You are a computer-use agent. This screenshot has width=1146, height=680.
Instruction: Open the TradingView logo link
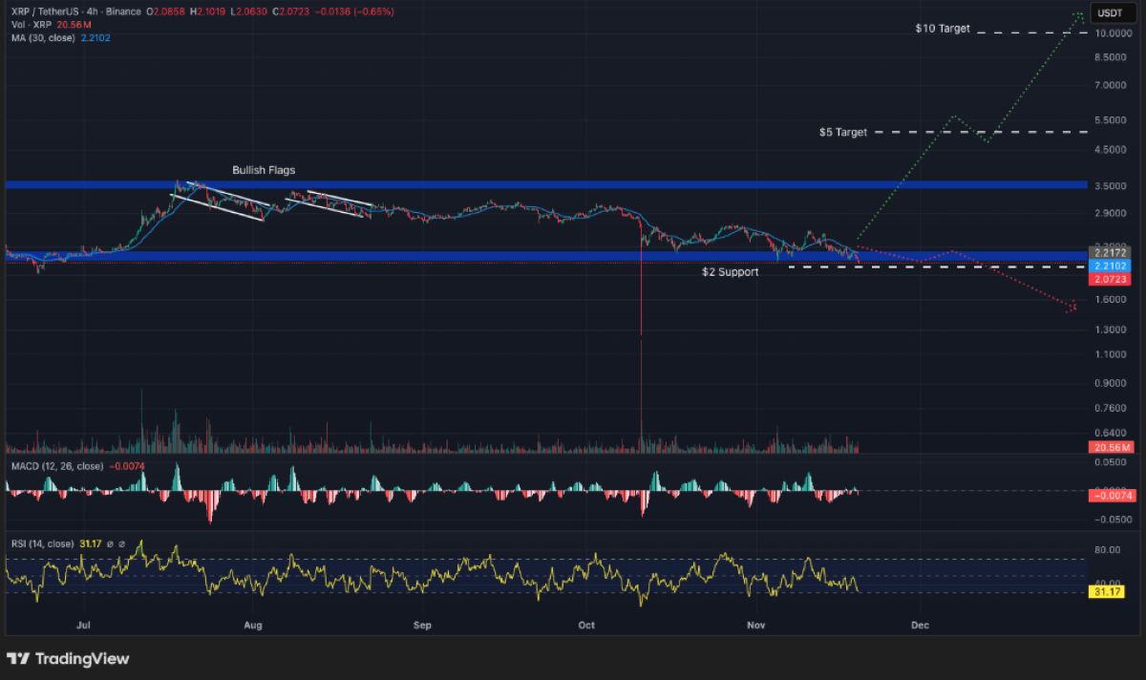pos(68,659)
